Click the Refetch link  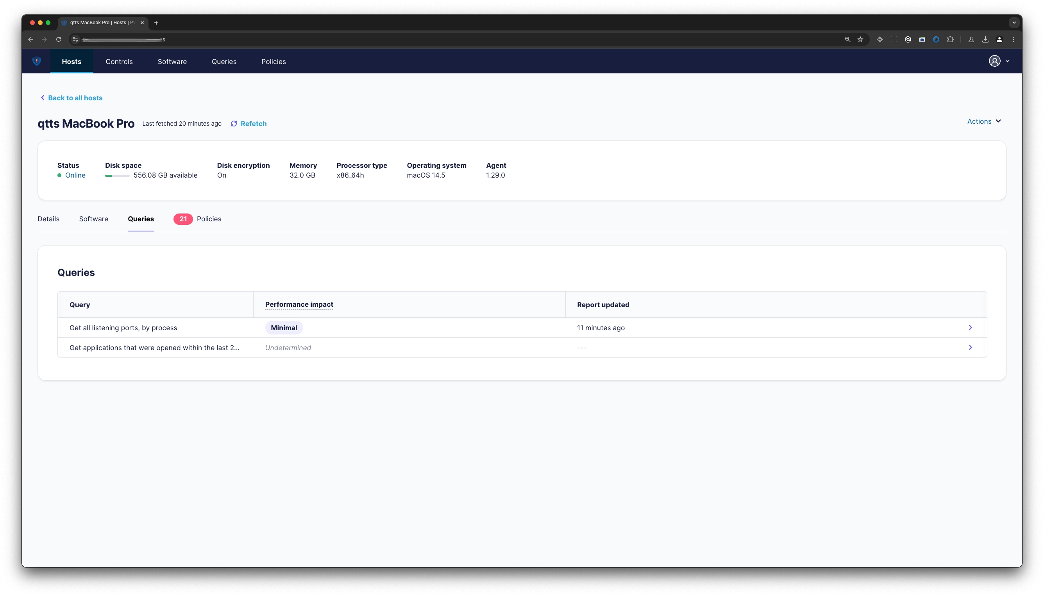(254, 124)
